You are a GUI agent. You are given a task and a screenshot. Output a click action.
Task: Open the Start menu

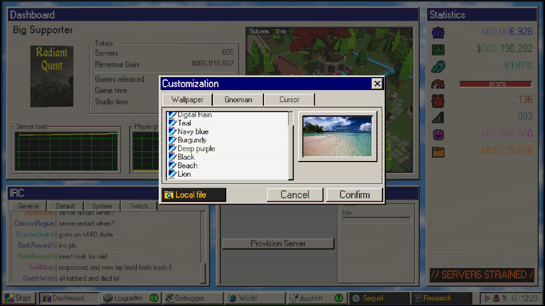click(19, 298)
